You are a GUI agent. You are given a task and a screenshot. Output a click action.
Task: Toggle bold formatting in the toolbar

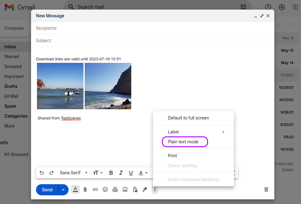[111, 172]
